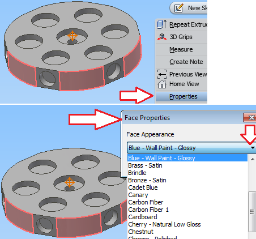Click the orange center point marker on top model
This screenshot has width=256, height=239.
tap(72, 36)
